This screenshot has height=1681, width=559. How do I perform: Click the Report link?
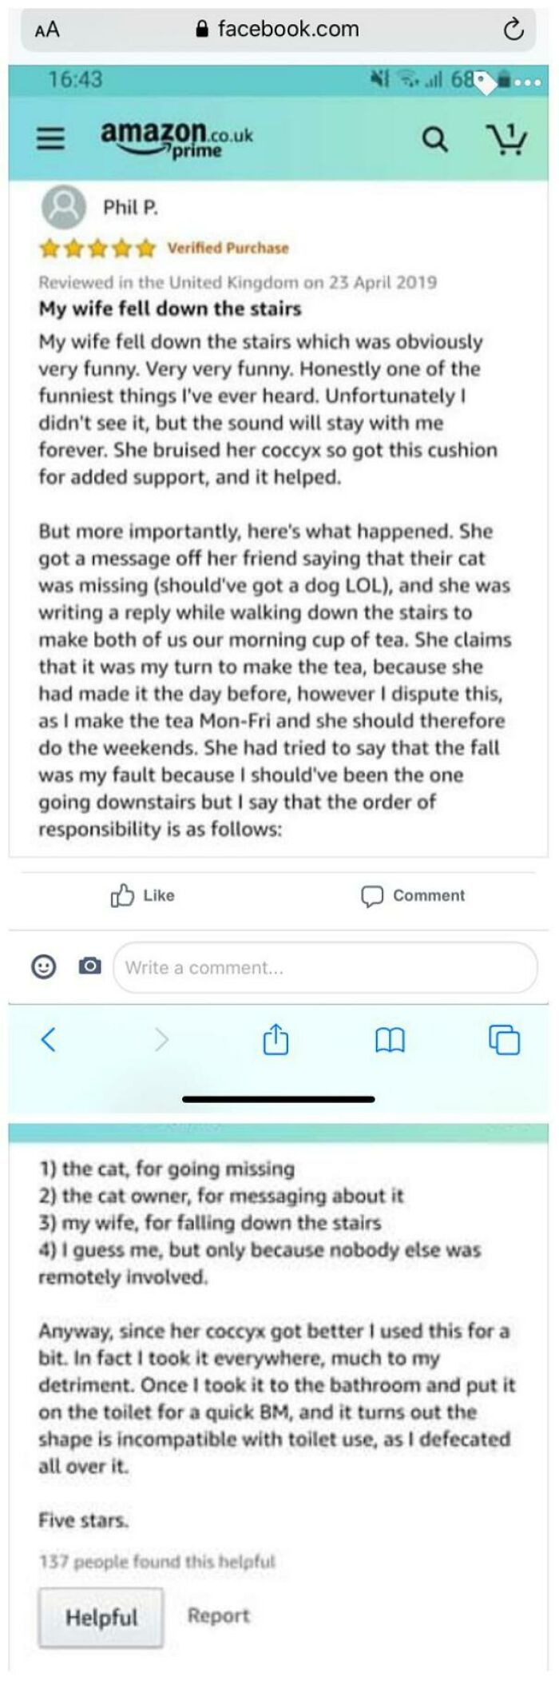[x=219, y=1615]
